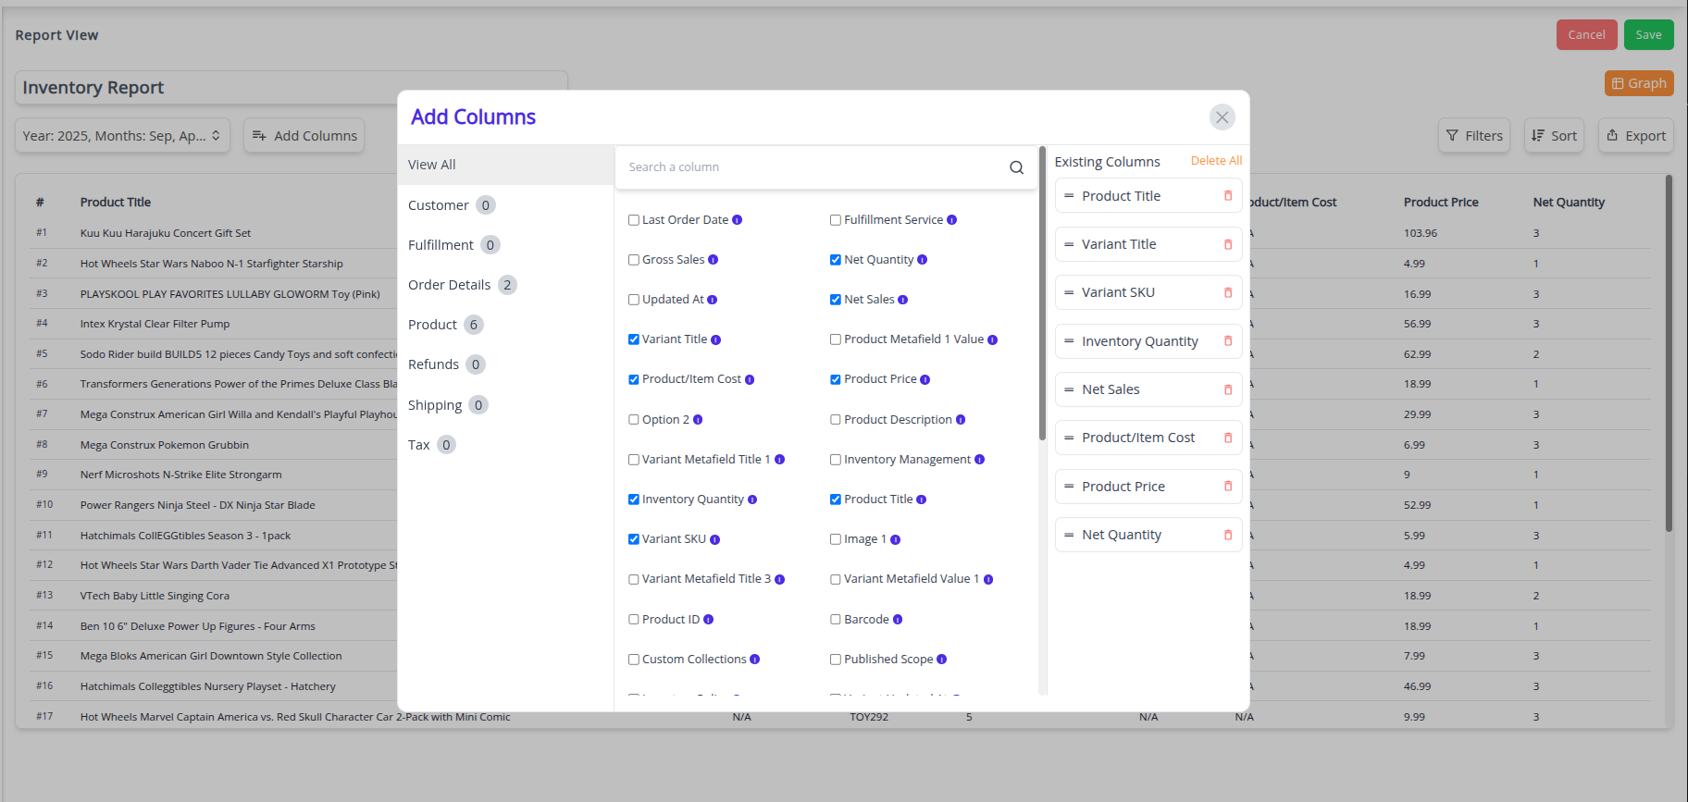Click info icon next to Fulfillment Service
This screenshot has width=1688, height=802.
(x=951, y=220)
